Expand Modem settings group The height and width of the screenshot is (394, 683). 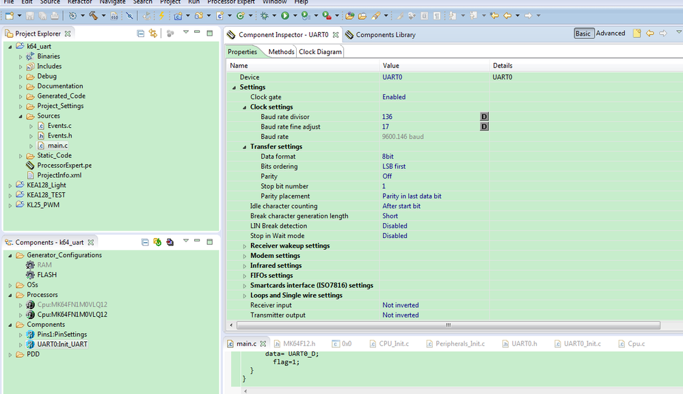(x=244, y=257)
